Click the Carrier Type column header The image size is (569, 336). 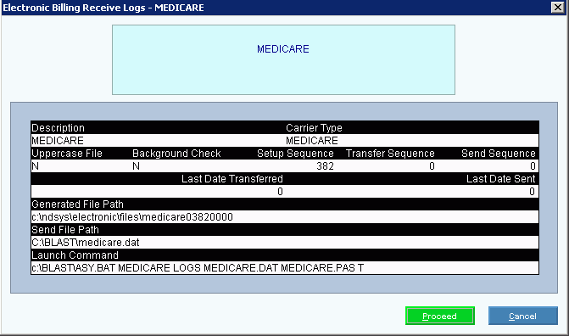[314, 128]
